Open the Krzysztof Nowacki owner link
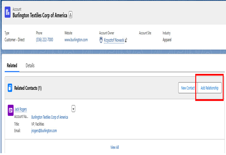Image resolution: width=226 pixels, height=155 pixels. pos(114,40)
